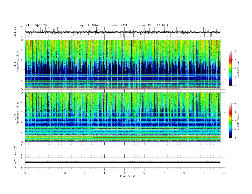Viewport: 252px width, 194px height.
Task: Click the "1" tick on time axis
Action: click(x=45, y=173)
